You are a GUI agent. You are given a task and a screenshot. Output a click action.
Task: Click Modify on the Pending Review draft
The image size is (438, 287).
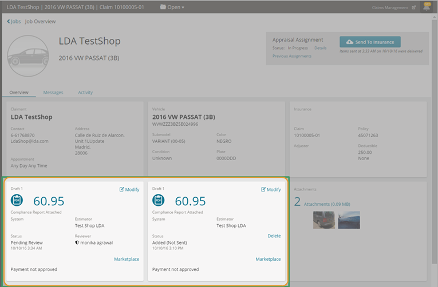tap(129, 189)
